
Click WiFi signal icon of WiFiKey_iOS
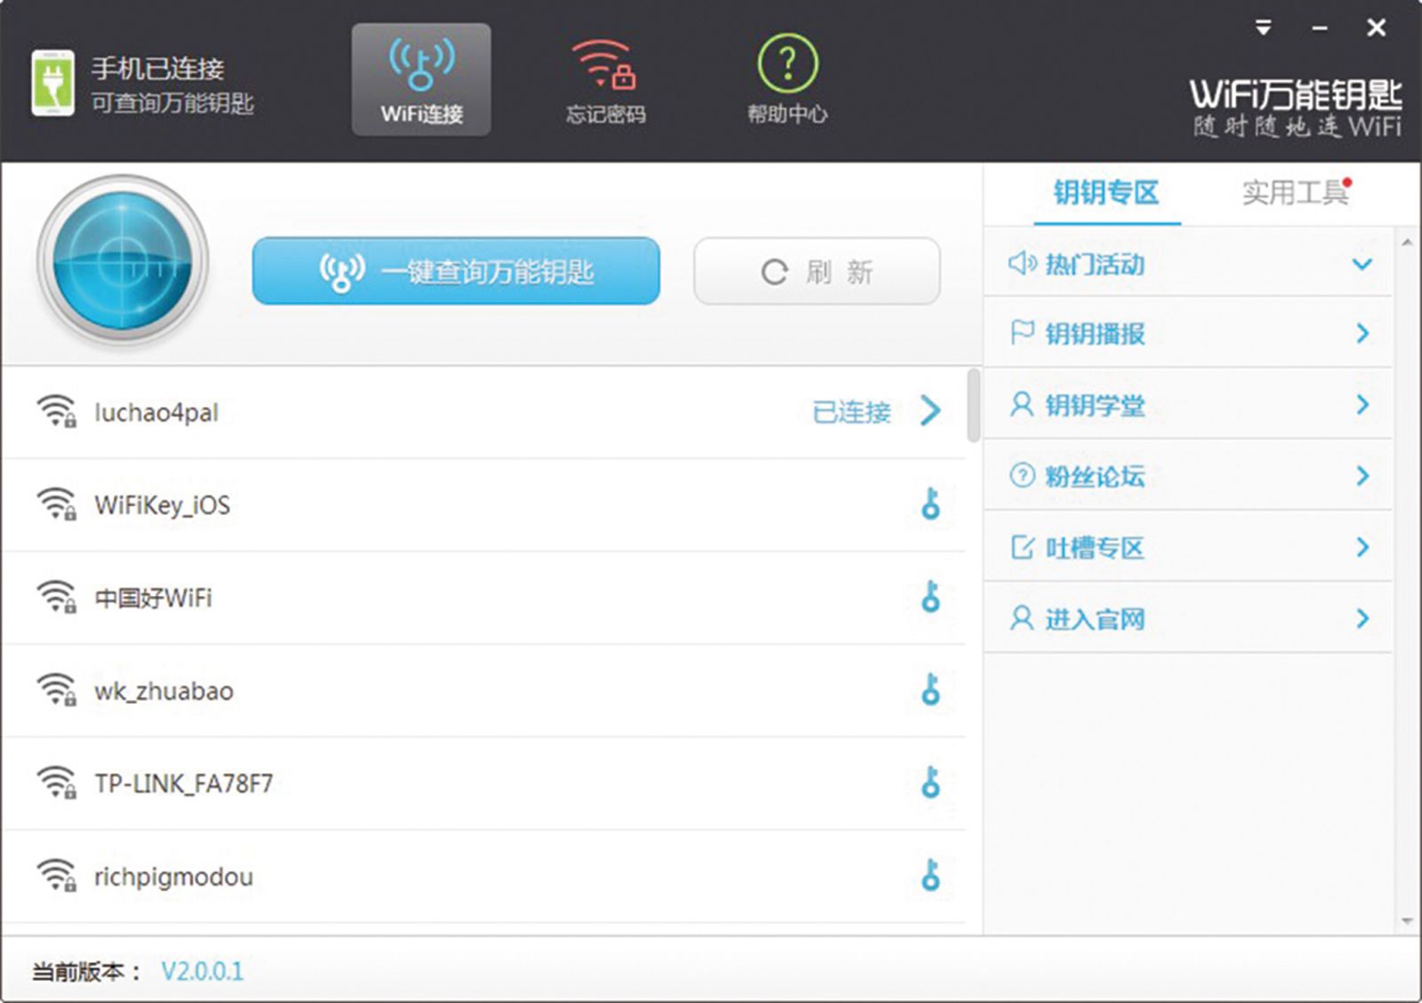click(56, 504)
